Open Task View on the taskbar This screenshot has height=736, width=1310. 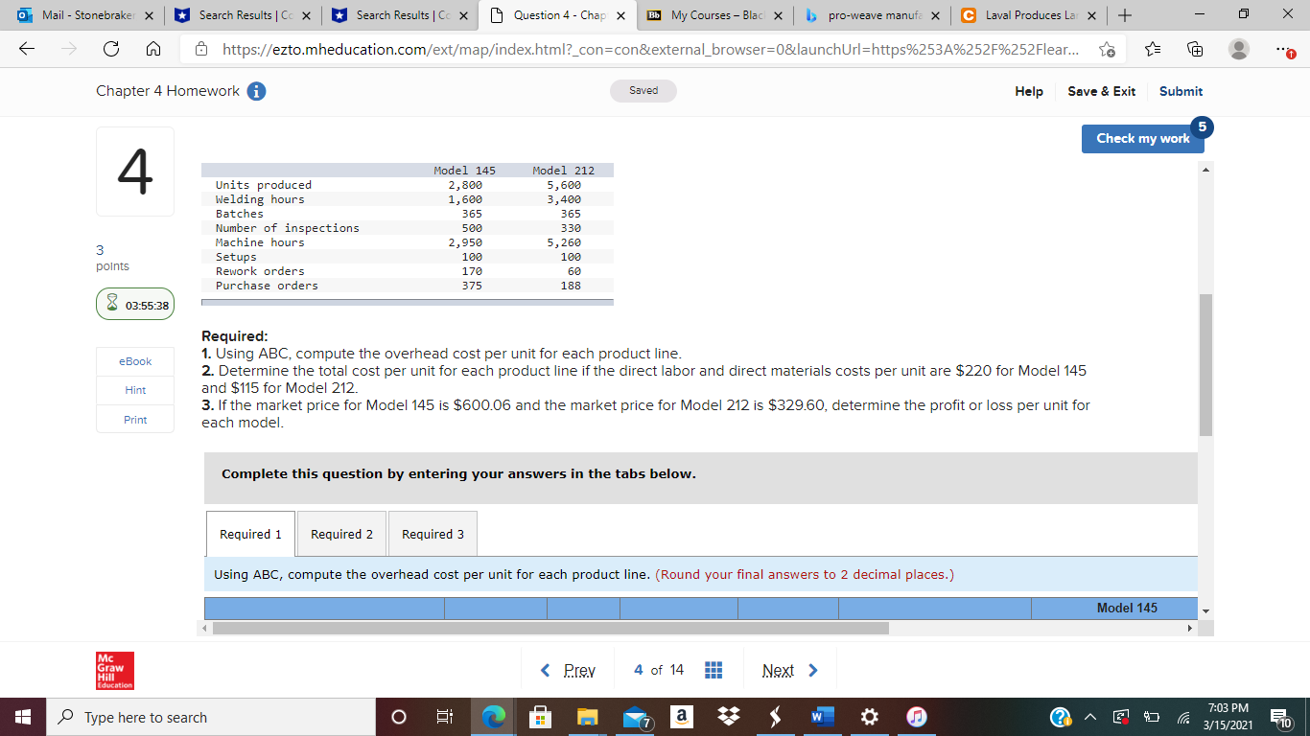[x=445, y=717]
